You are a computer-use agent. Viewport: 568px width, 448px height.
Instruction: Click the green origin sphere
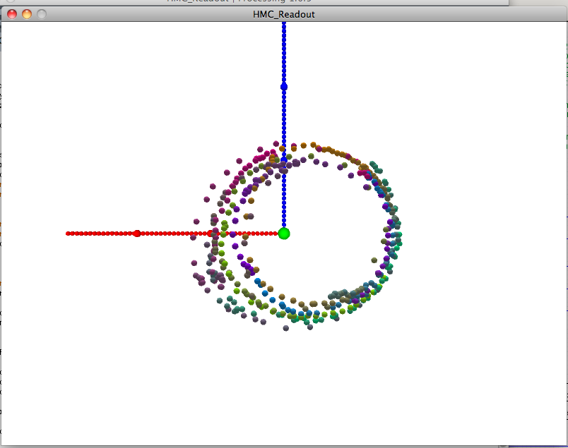pyautogui.click(x=284, y=234)
